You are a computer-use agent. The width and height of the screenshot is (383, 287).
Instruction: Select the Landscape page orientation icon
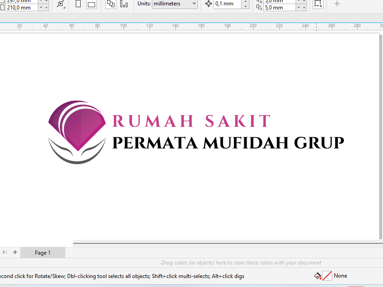91,5
